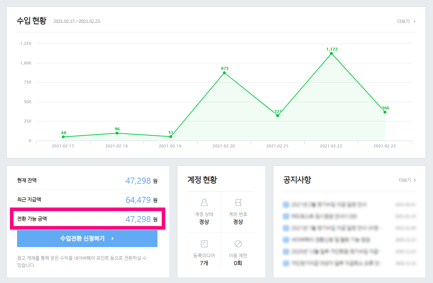
Task: Click the 7개 registered media count
Action: click(x=204, y=263)
